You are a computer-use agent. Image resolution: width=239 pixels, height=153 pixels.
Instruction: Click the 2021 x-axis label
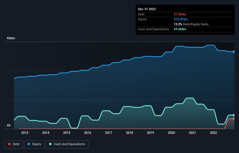192,133
